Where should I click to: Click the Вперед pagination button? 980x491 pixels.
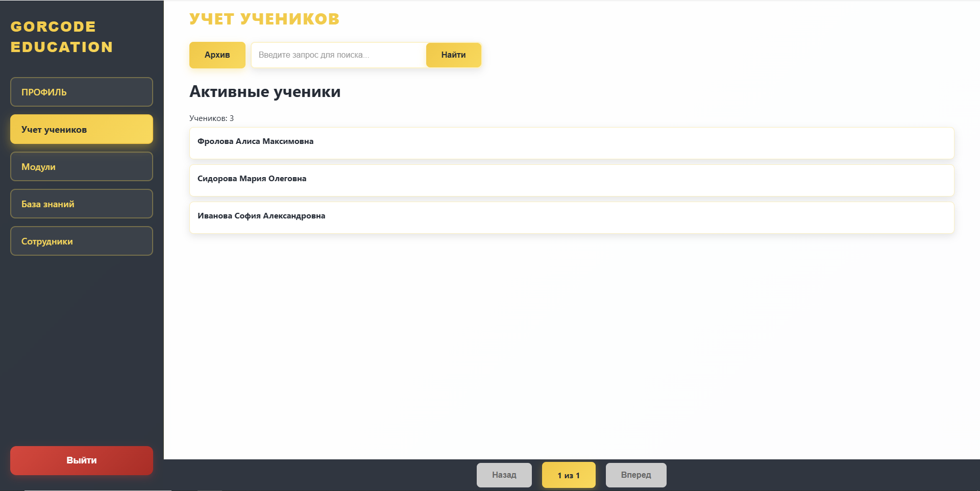click(x=635, y=475)
